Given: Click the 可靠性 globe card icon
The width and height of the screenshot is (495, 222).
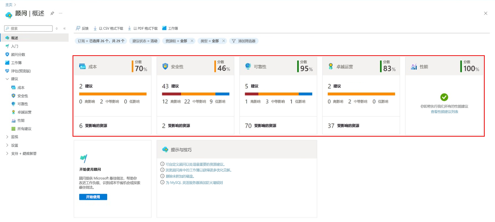Looking at the screenshot, I should pos(248,66).
